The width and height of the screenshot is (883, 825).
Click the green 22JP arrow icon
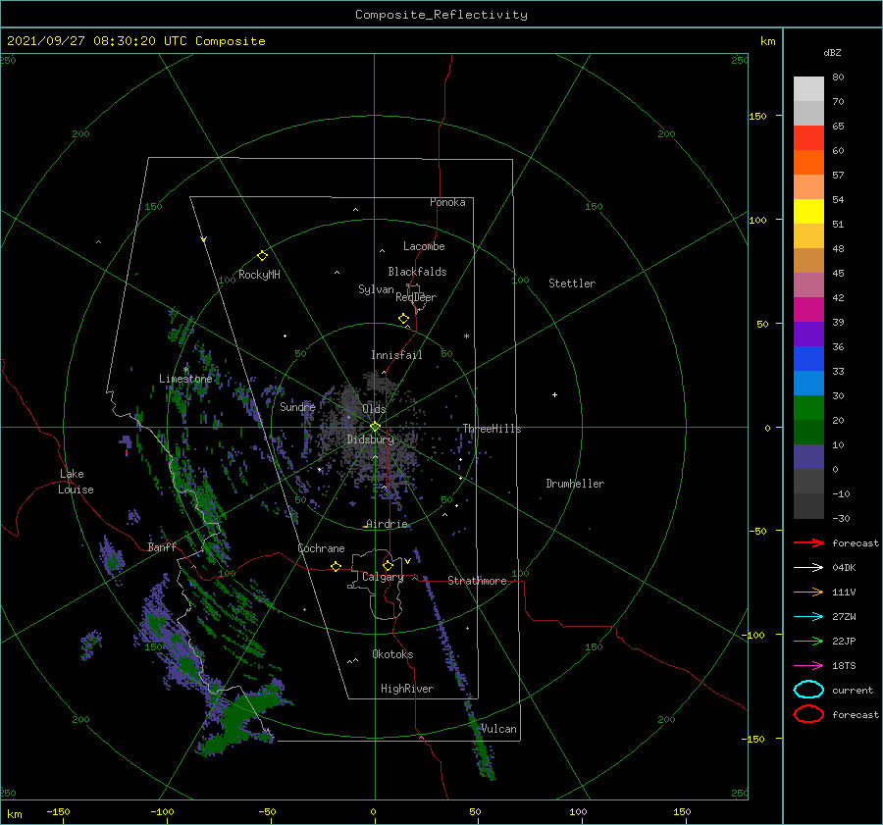[x=808, y=641]
